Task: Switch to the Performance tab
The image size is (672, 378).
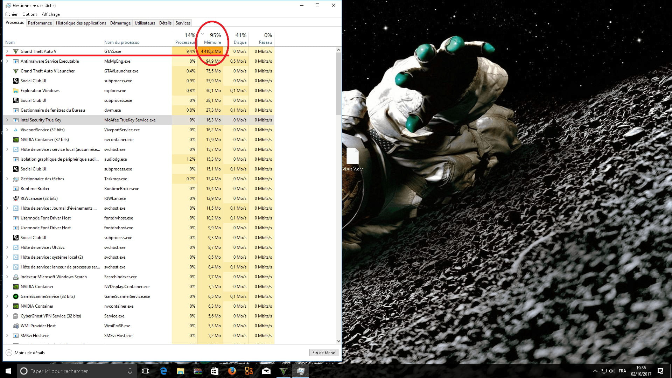Action: click(x=40, y=23)
